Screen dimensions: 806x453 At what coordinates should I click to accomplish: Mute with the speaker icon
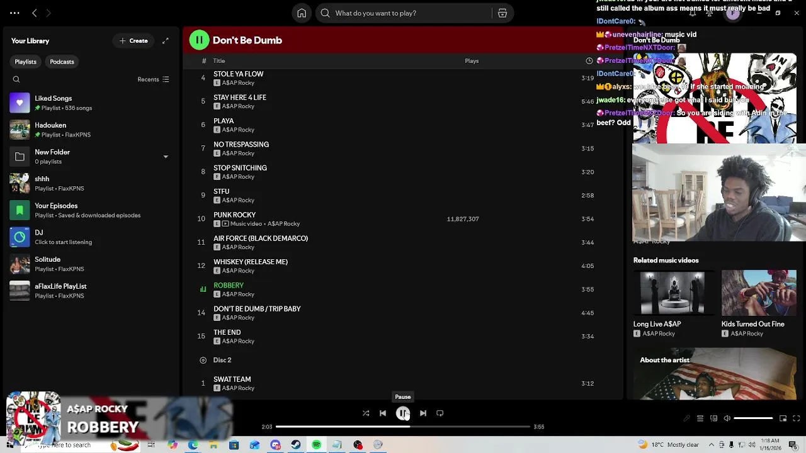(x=727, y=418)
